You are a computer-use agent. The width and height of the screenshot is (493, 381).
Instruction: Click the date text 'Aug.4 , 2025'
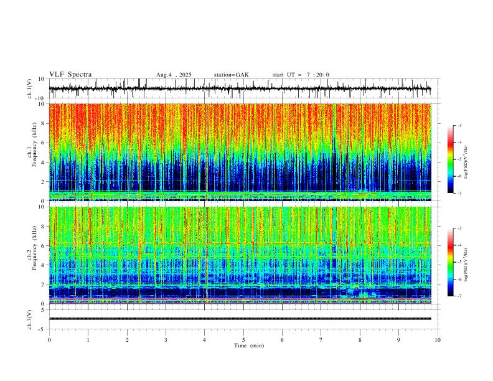[x=174, y=75]
